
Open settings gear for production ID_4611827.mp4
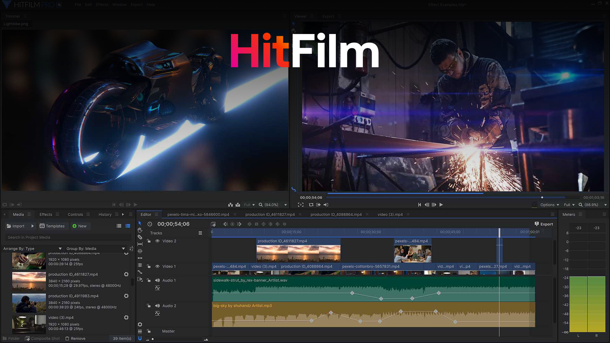pos(126,274)
